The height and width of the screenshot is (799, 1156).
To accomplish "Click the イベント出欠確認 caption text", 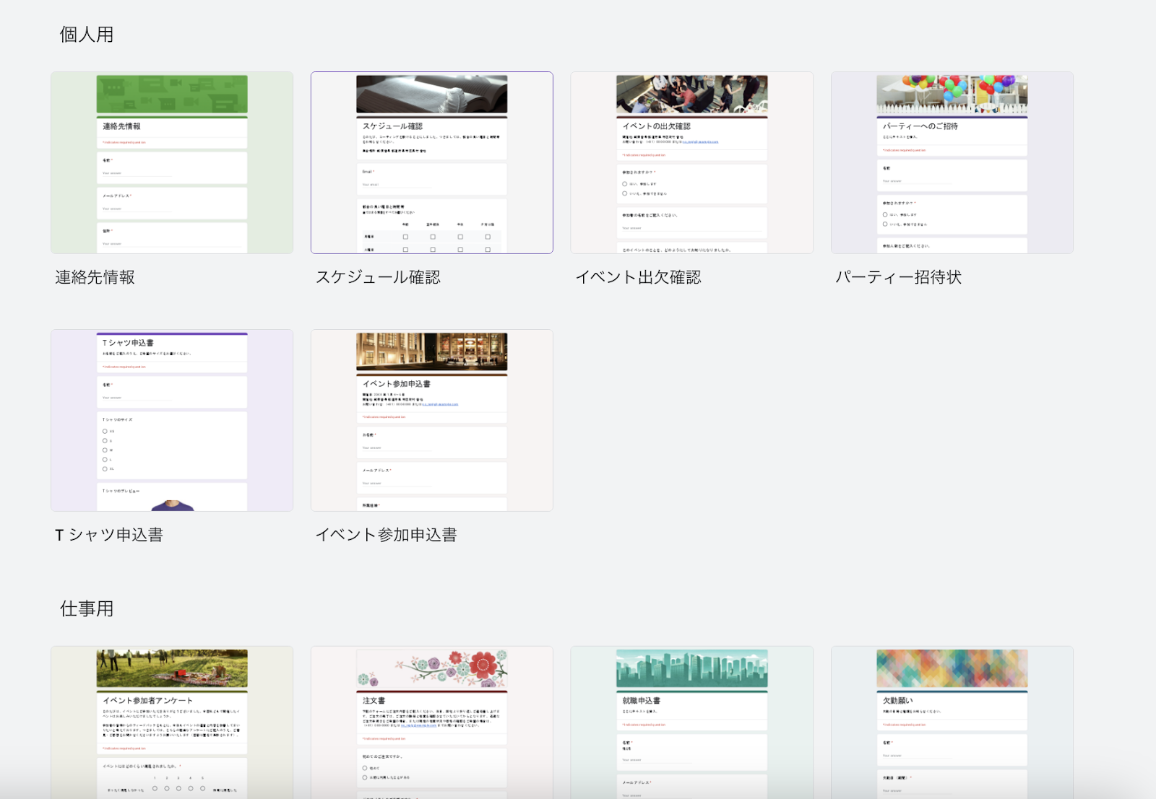I will (638, 277).
